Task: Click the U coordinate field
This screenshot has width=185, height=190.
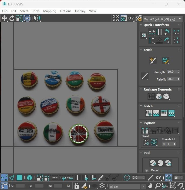Action: pyautogui.click(x=20, y=186)
